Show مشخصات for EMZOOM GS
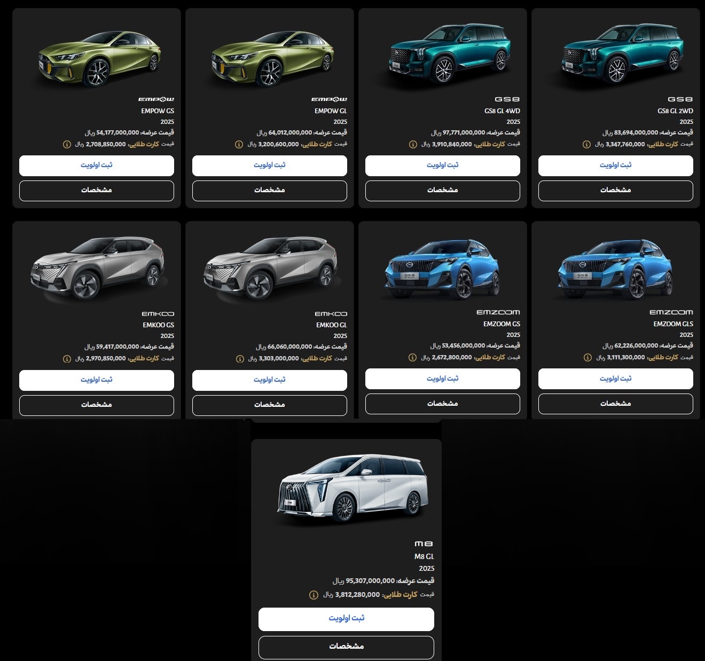 [443, 404]
